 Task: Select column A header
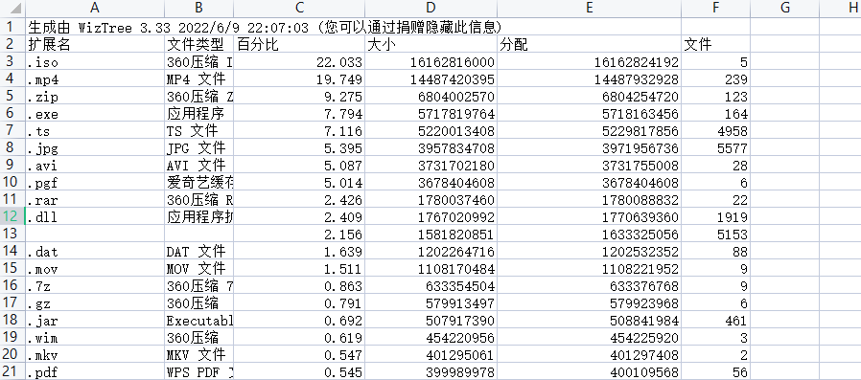coord(95,8)
